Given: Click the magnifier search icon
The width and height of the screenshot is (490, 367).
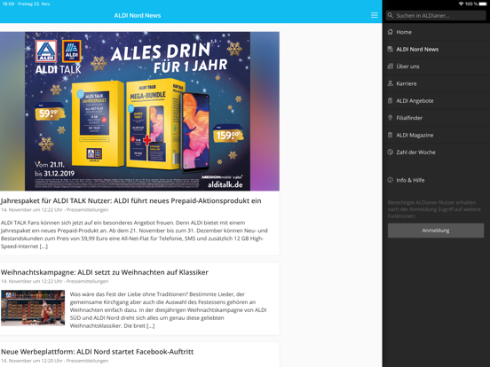Looking at the screenshot, I should [x=390, y=15].
